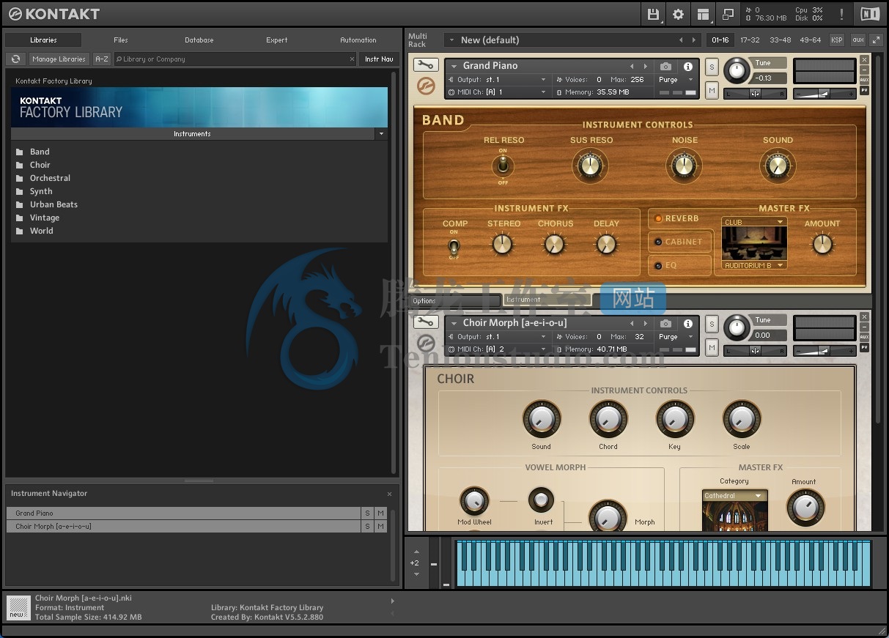The image size is (889, 638).
Task: Open the Instruments dropdown arrow
Action: (x=380, y=134)
